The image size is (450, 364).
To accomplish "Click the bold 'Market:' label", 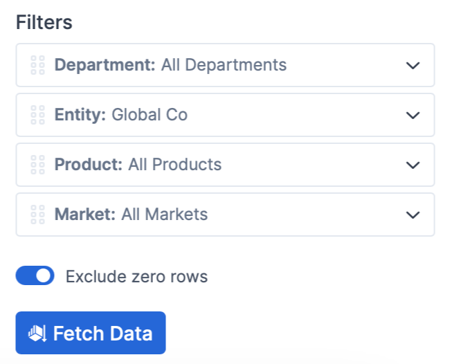I will (85, 215).
